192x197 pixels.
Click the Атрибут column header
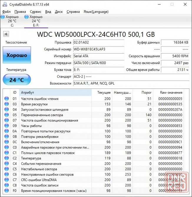tap(55, 93)
